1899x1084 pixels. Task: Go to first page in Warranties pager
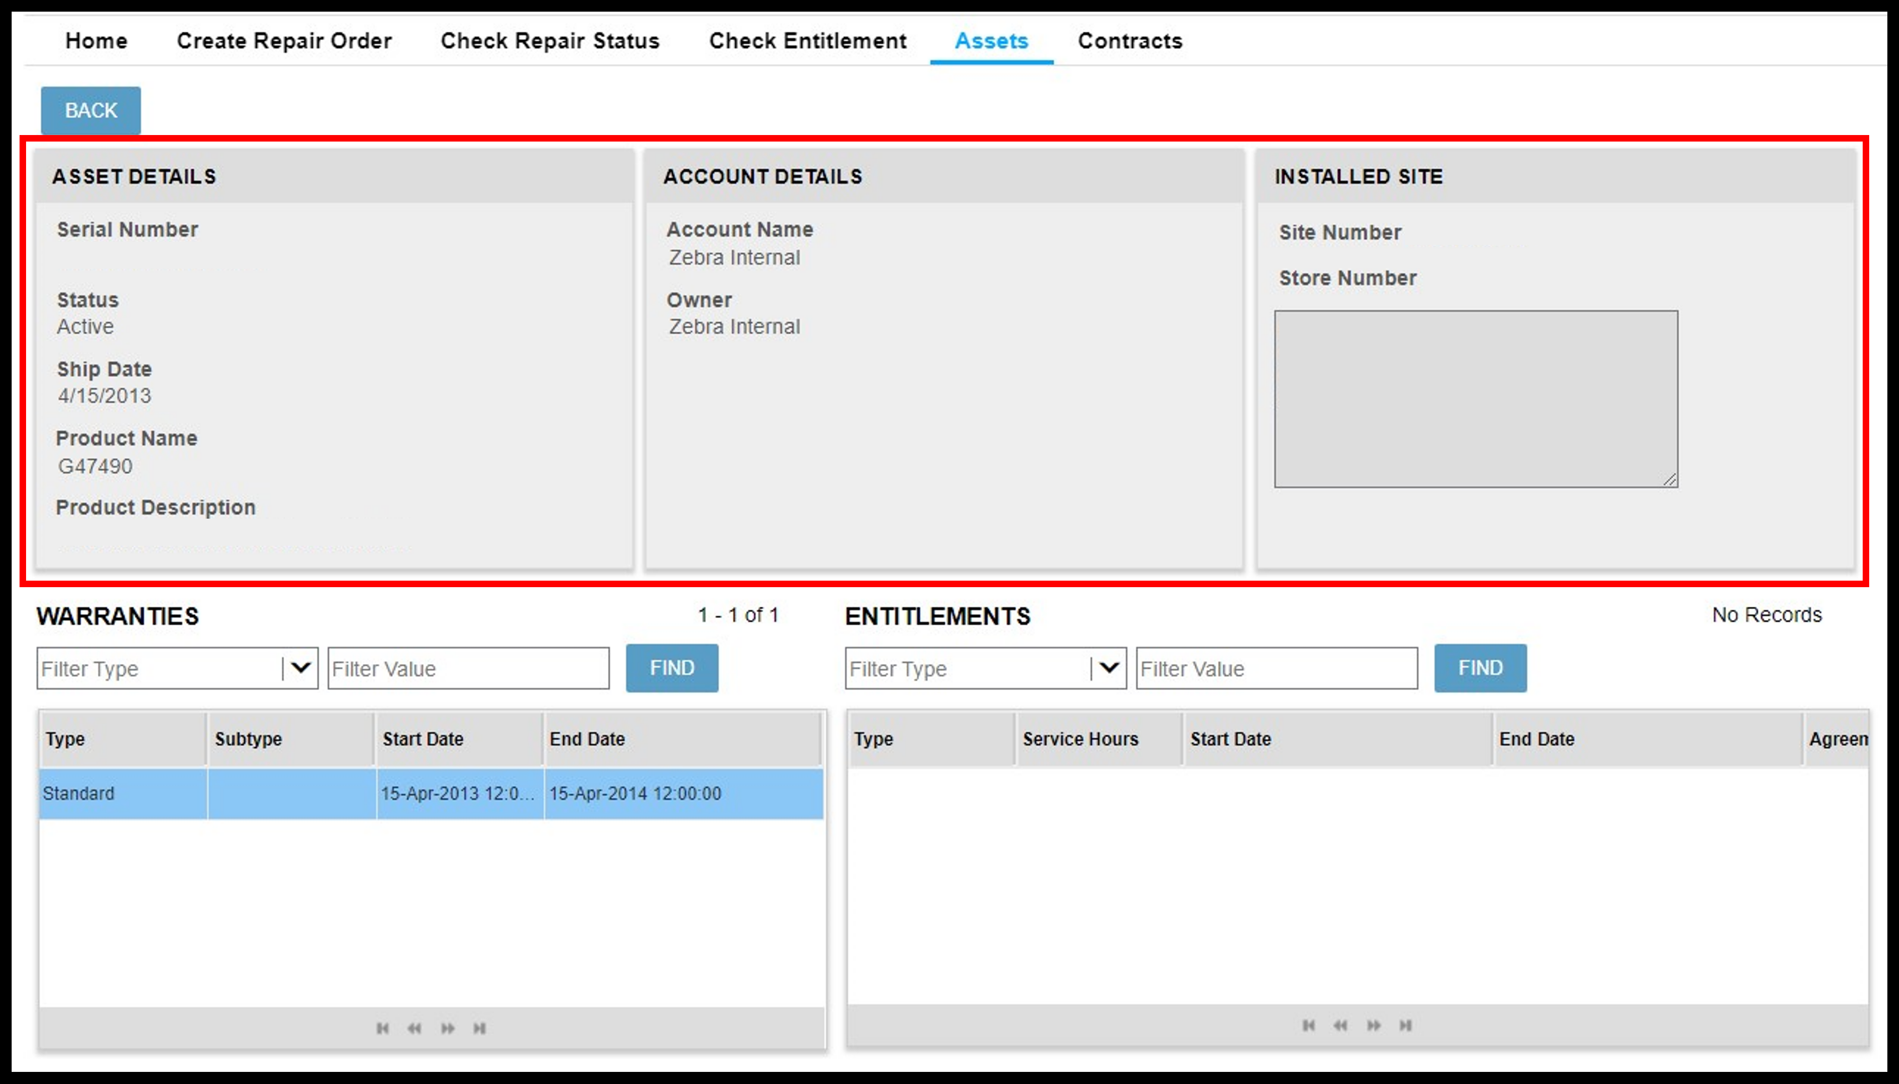[383, 1028]
